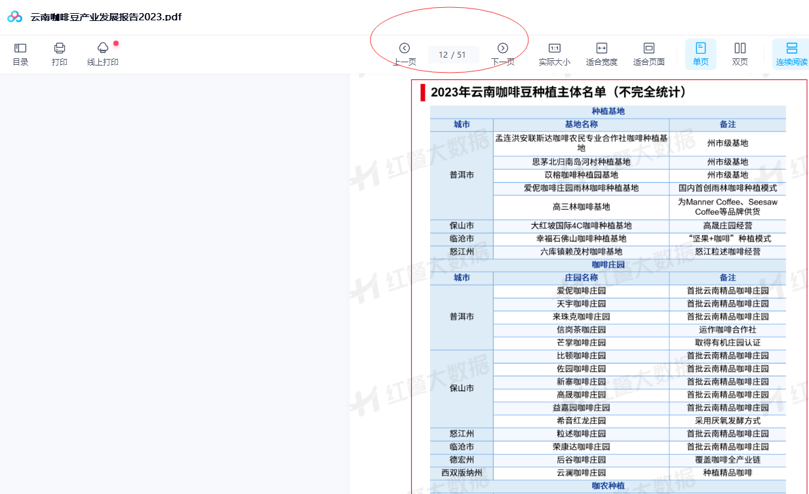Image resolution: width=809 pixels, height=494 pixels.
Task: Click the page number field showing 12 / 51
Action: 452,55
